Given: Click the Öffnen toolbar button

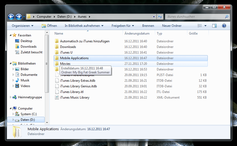Looking at the screenshot, I should point(49,26).
